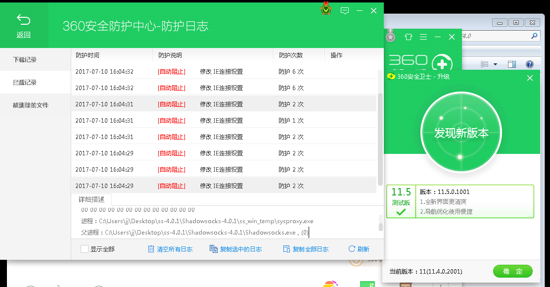Click the 11.5 测试版 version badge

pos(401,201)
